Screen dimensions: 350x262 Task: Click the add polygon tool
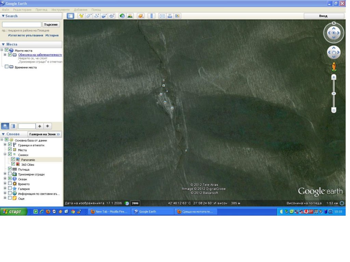pyautogui.click(x=89, y=16)
